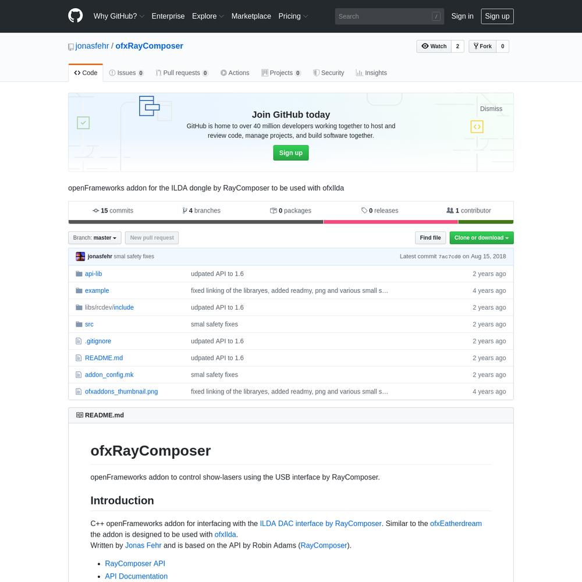
Task: Expand the Pricing dropdown menu
Action: click(x=293, y=16)
